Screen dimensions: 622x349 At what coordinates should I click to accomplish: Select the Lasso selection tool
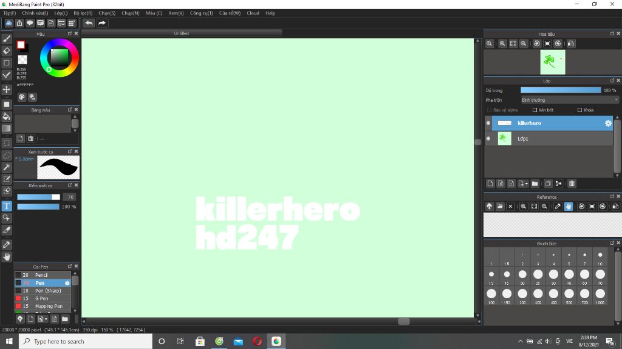tap(7, 155)
